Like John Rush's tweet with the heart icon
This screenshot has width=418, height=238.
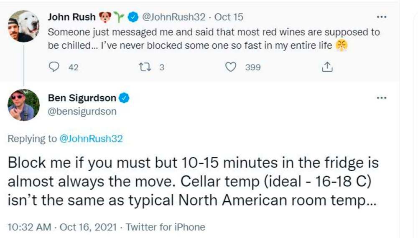pos(231,67)
